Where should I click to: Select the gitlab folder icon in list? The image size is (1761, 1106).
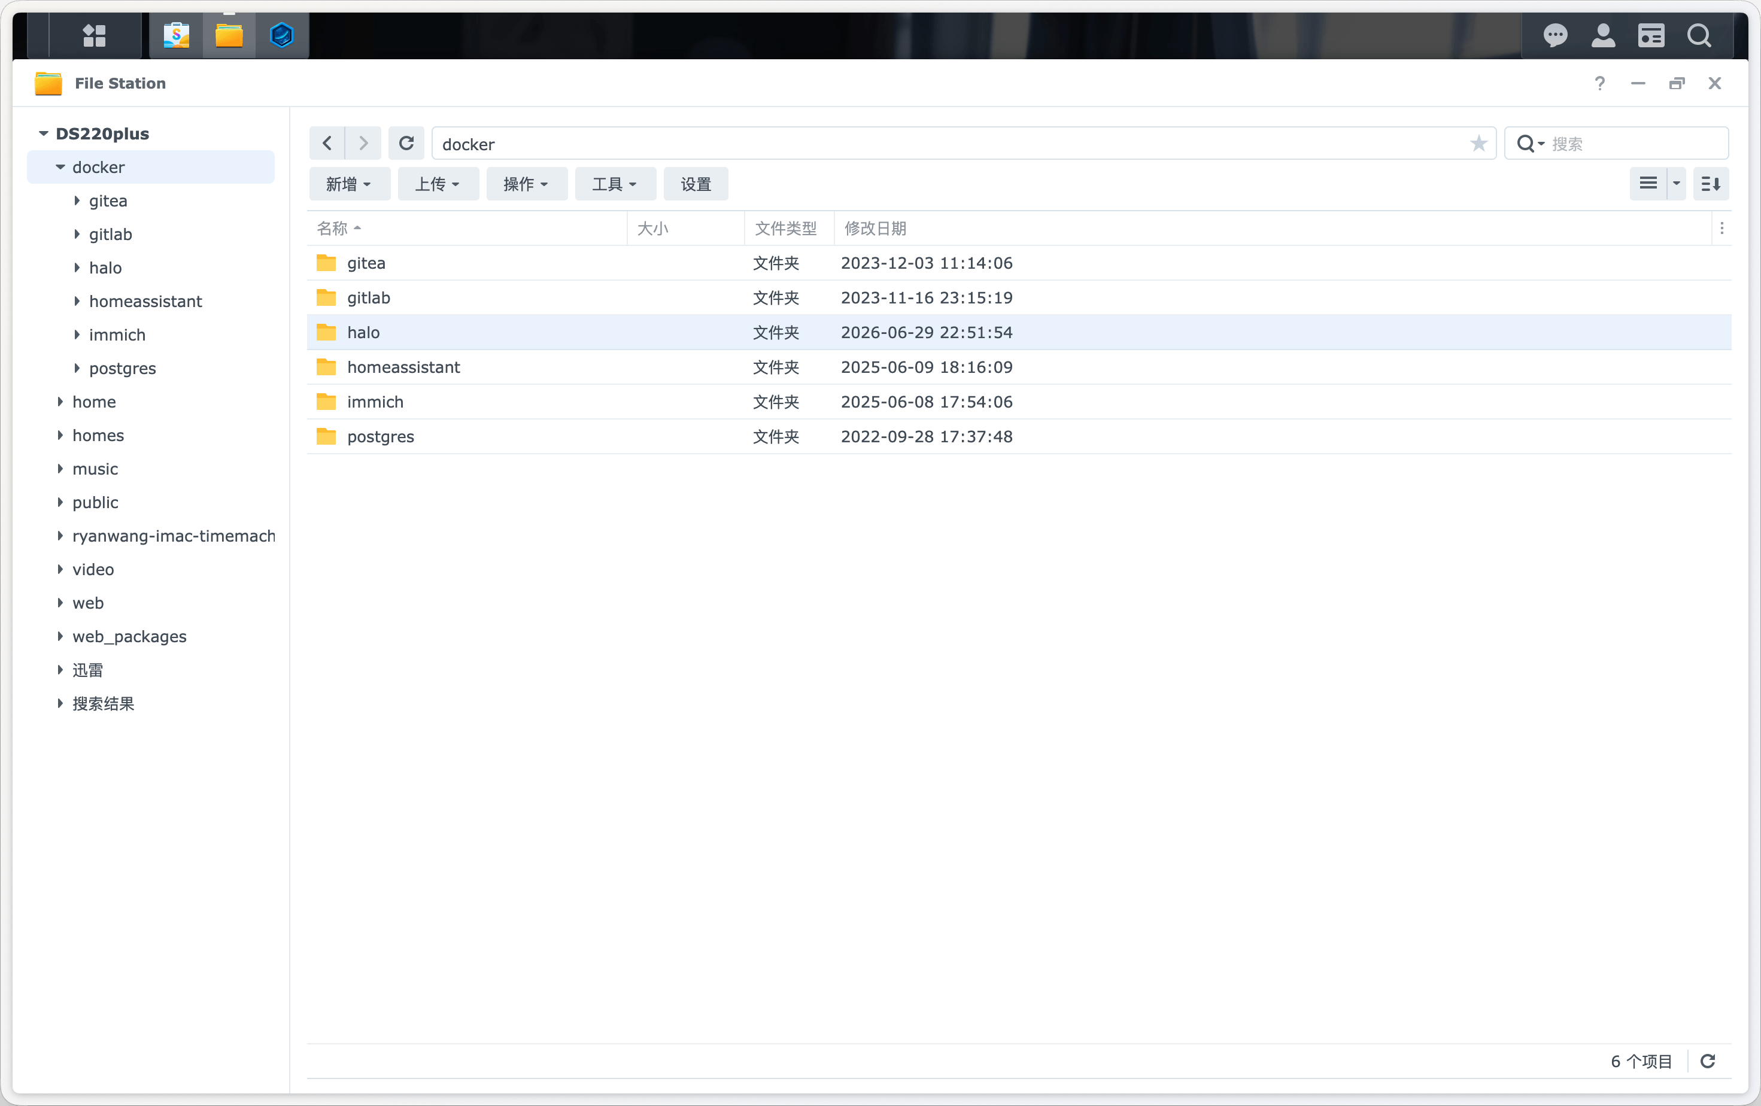point(326,297)
